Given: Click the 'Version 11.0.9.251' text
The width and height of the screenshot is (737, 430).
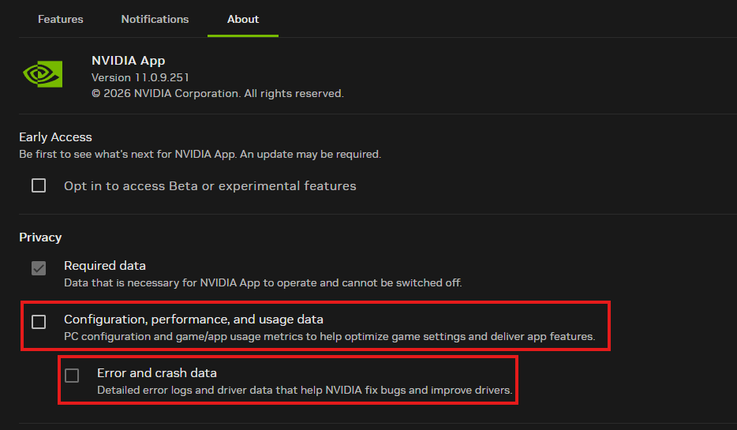Looking at the screenshot, I should point(140,77).
